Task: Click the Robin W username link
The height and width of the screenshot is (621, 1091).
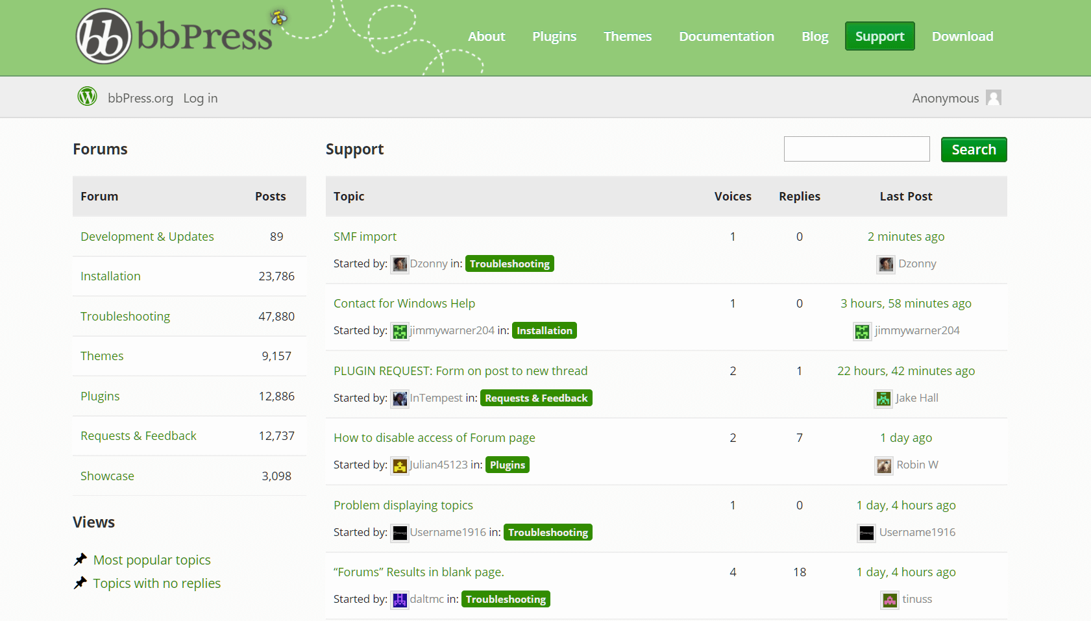Action: pos(918,465)
